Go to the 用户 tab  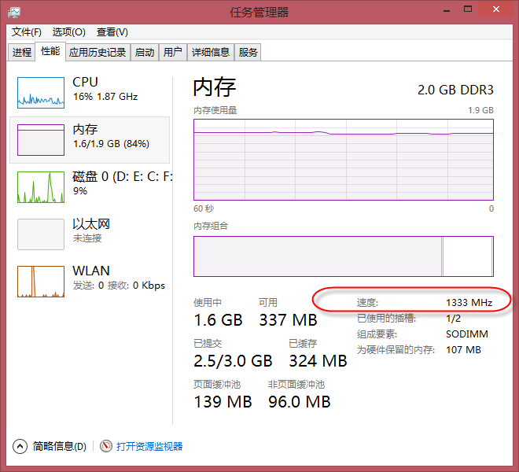click(173, 53)
